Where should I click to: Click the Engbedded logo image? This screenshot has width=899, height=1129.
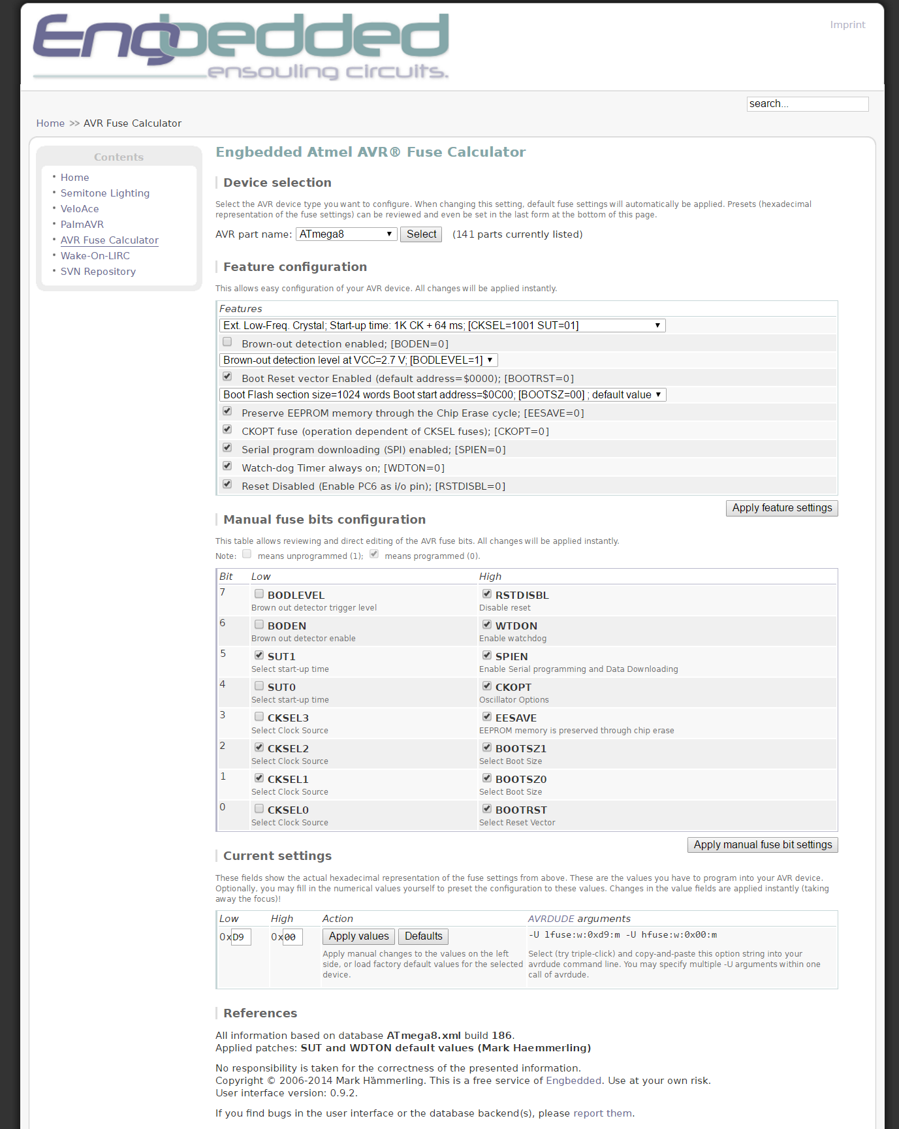(x=241, y=46)
